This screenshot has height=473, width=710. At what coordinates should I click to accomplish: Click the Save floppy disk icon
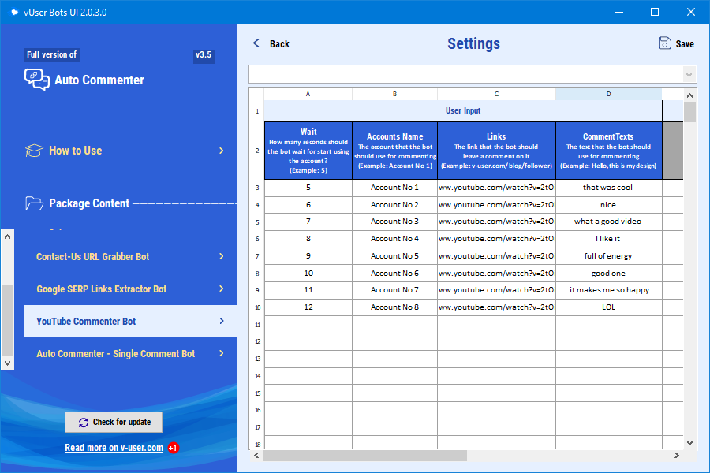click(664, 43)
